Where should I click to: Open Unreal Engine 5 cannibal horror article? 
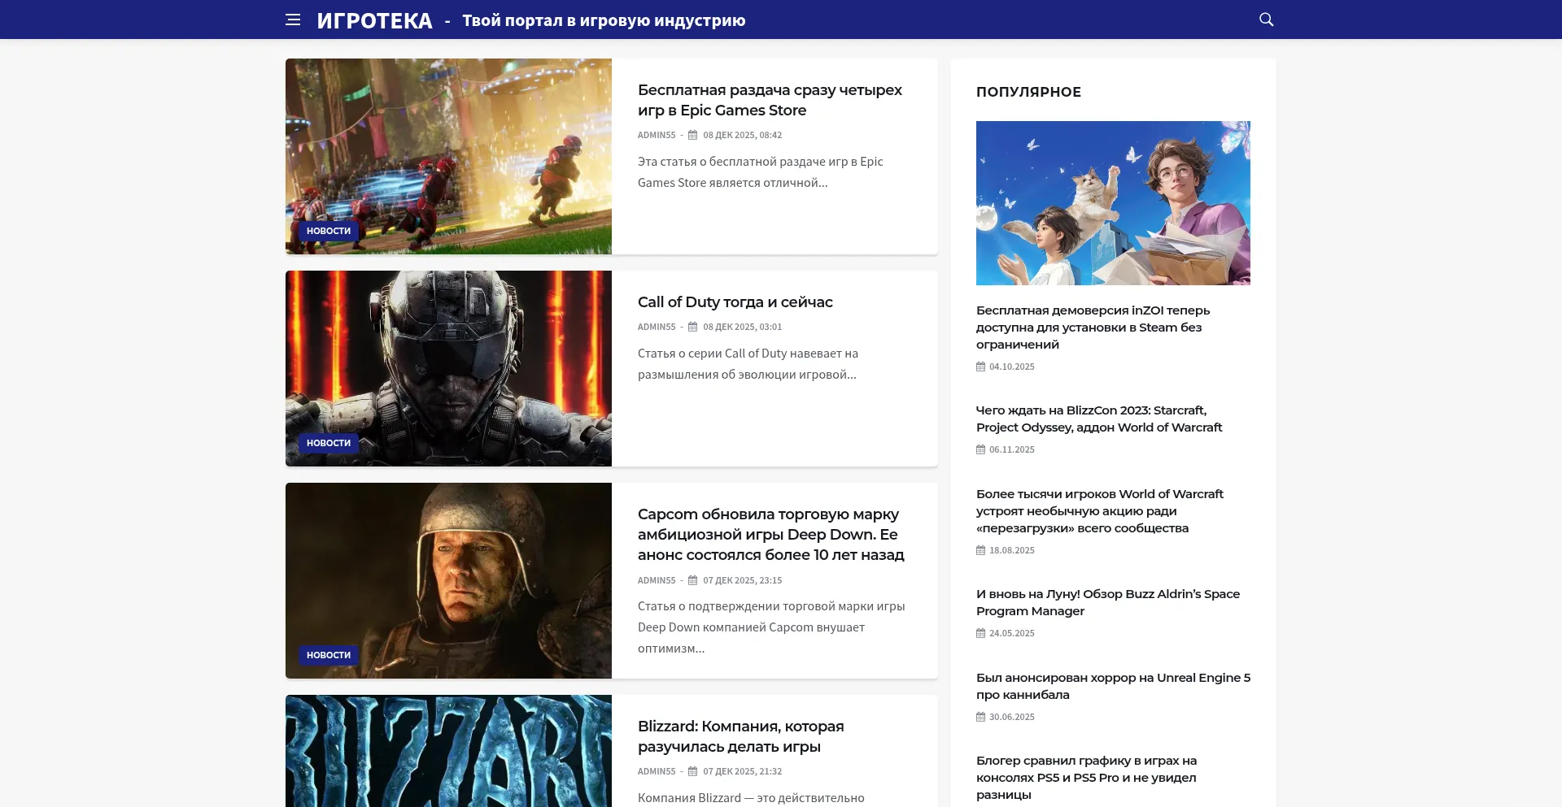[x=1113, y=686]
